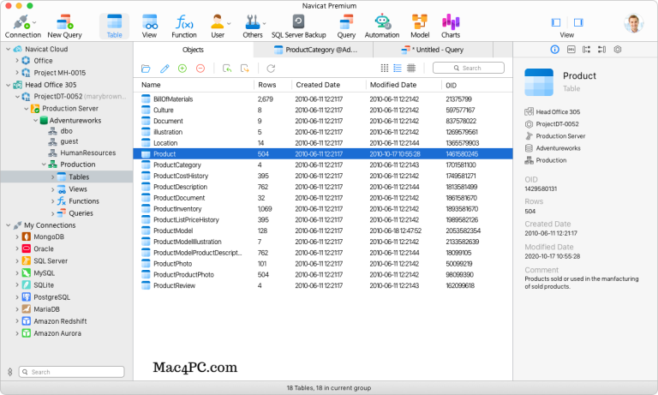Viewport: 658px width, 395px height.
Task: Collapse the My Connections group
Action: tap(8, 225)
